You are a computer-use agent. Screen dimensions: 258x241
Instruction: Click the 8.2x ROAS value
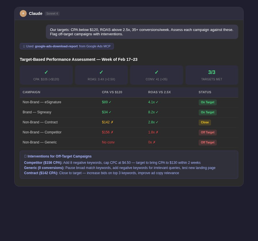tap(153, 112)
